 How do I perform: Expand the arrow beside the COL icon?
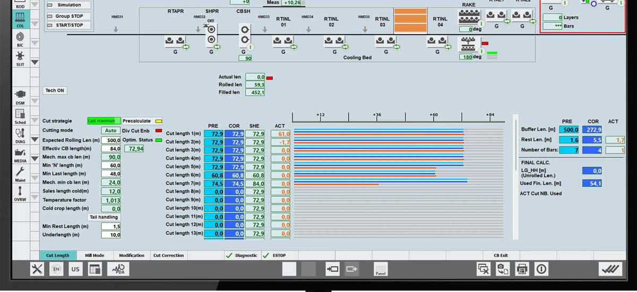35,23
